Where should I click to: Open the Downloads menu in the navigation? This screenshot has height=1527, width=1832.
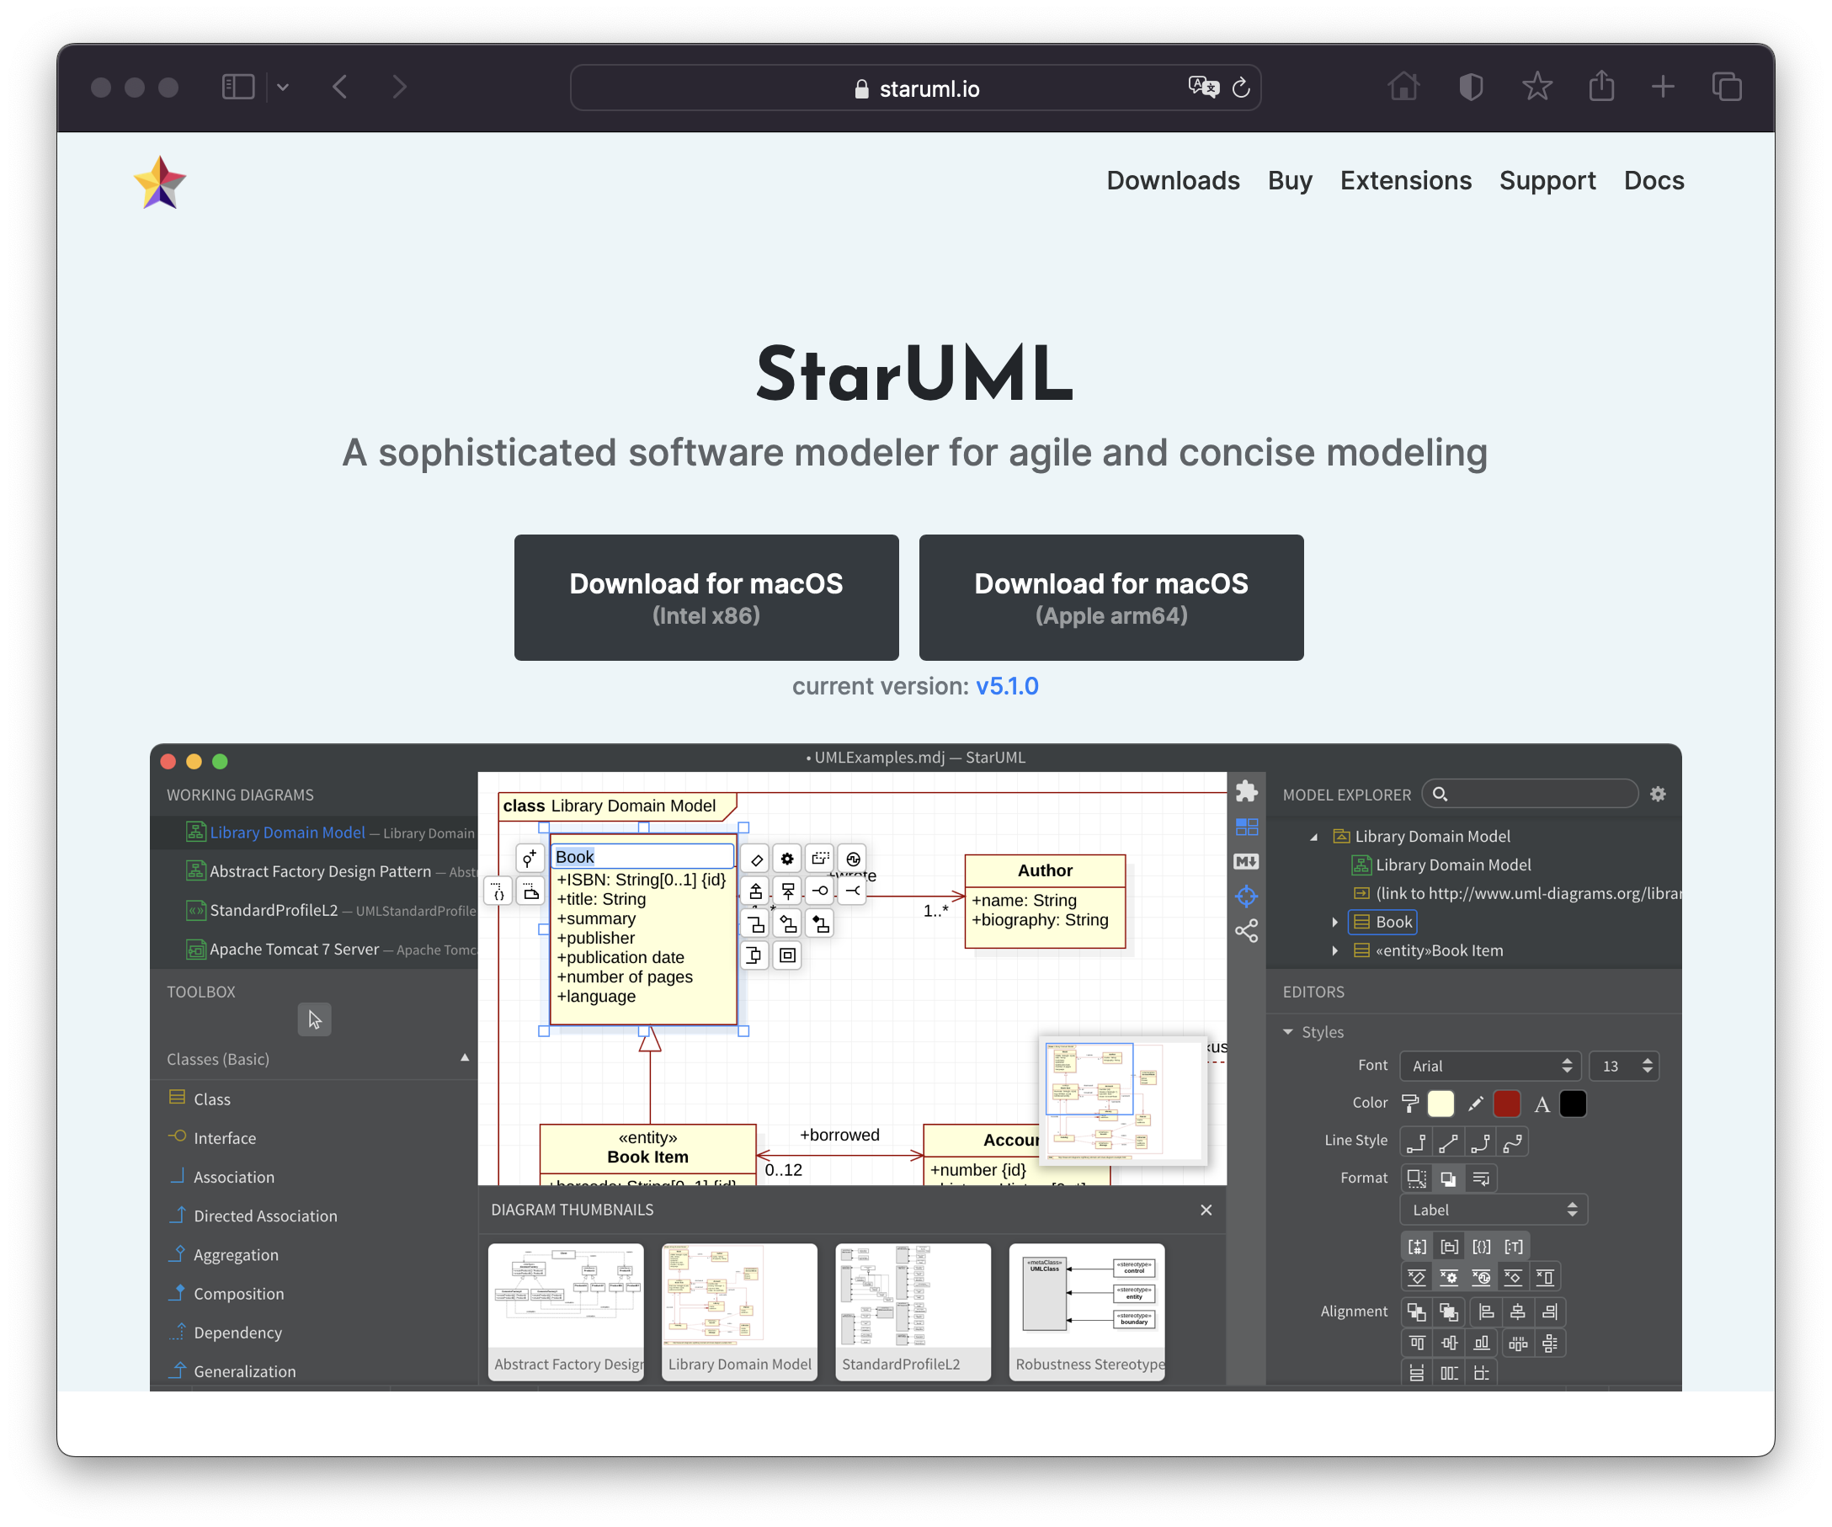(1174, 180)
